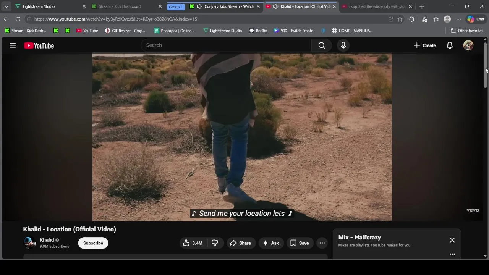Viewport: 489px width, 275px height.
Task: Collapse the Group 1 tab group
Action: 176,7
